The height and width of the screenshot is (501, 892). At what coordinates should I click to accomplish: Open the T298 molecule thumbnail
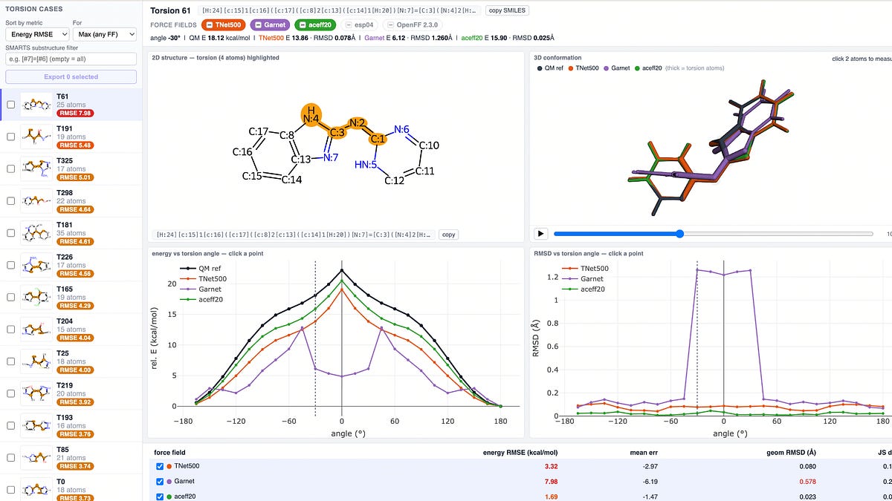[36, 200]
